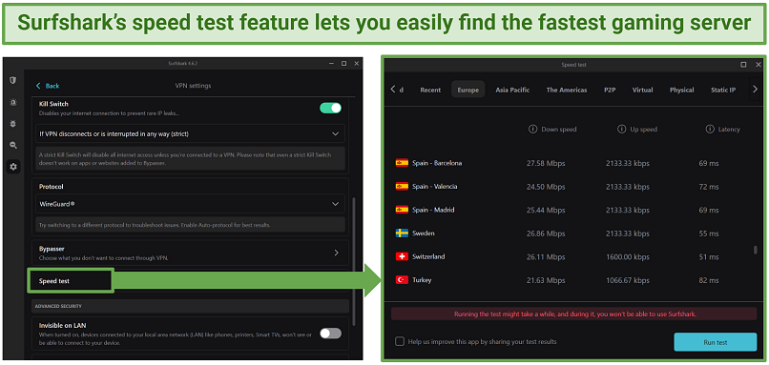The height and width of the screenshot is (365, 769).
Task: Open the Antivirus bug icon in sidebar
Action: pos(13,124)
